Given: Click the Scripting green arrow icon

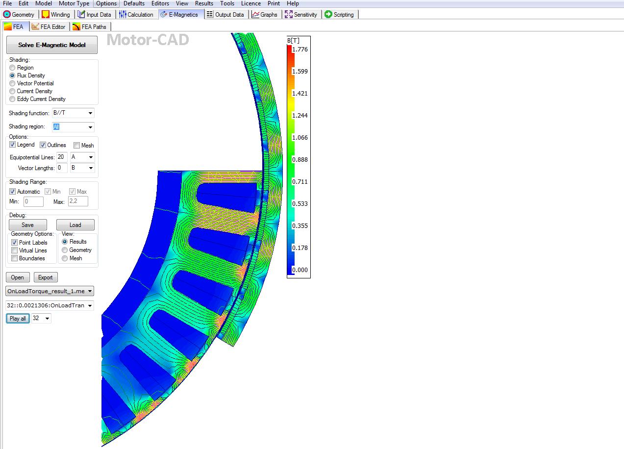Looking at the screenshot, I should point(328,15).
